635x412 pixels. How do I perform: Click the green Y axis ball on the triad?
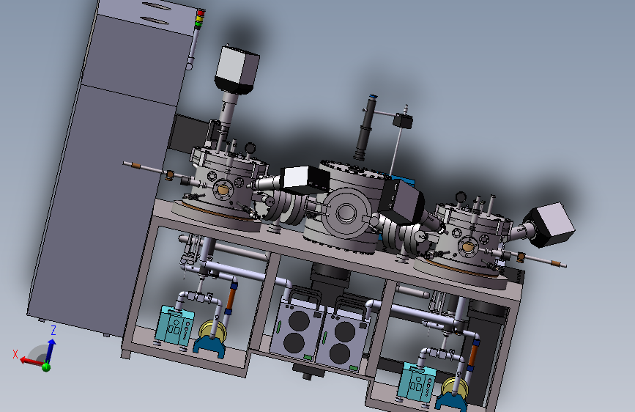coord(46,367)
